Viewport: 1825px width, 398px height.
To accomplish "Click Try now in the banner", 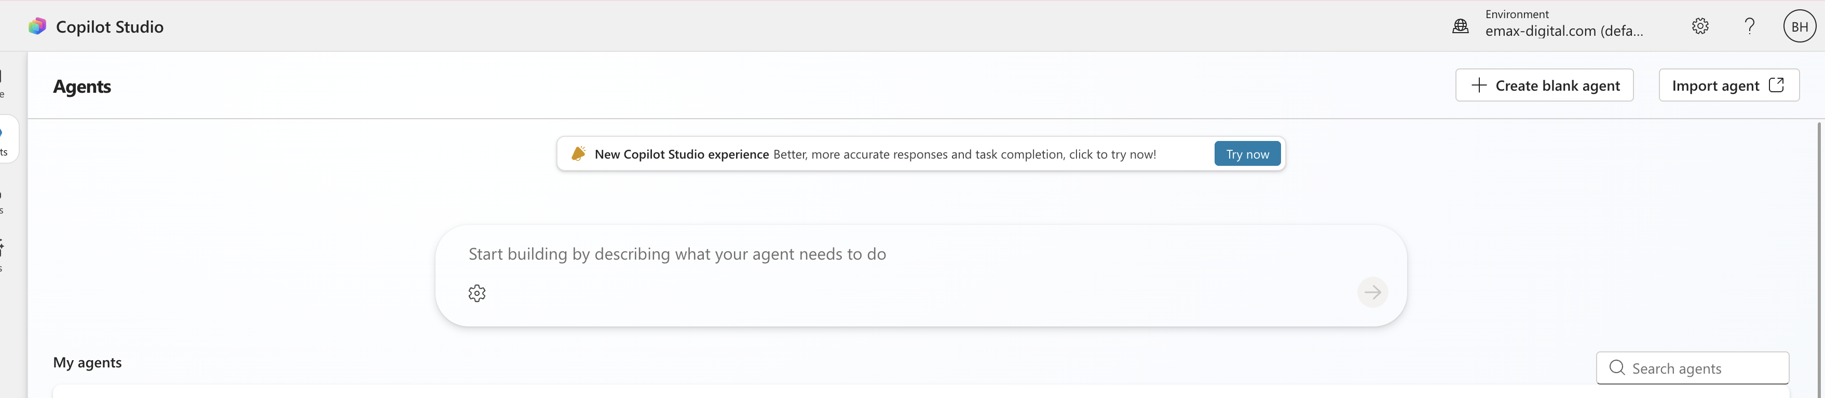I will [1247, 154].
